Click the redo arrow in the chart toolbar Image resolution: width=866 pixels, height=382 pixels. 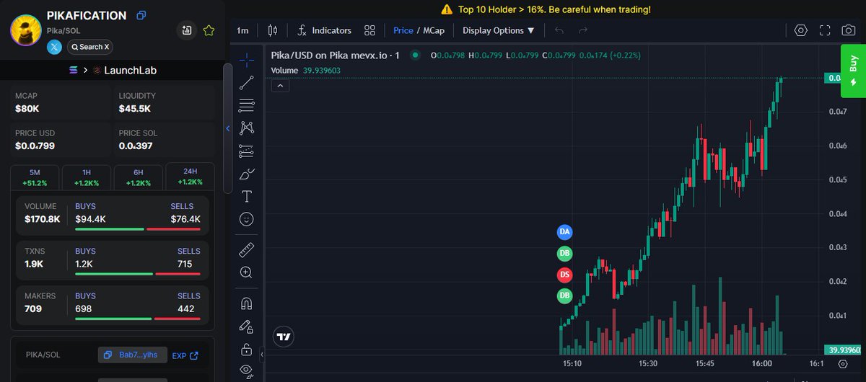click(583, 30)
